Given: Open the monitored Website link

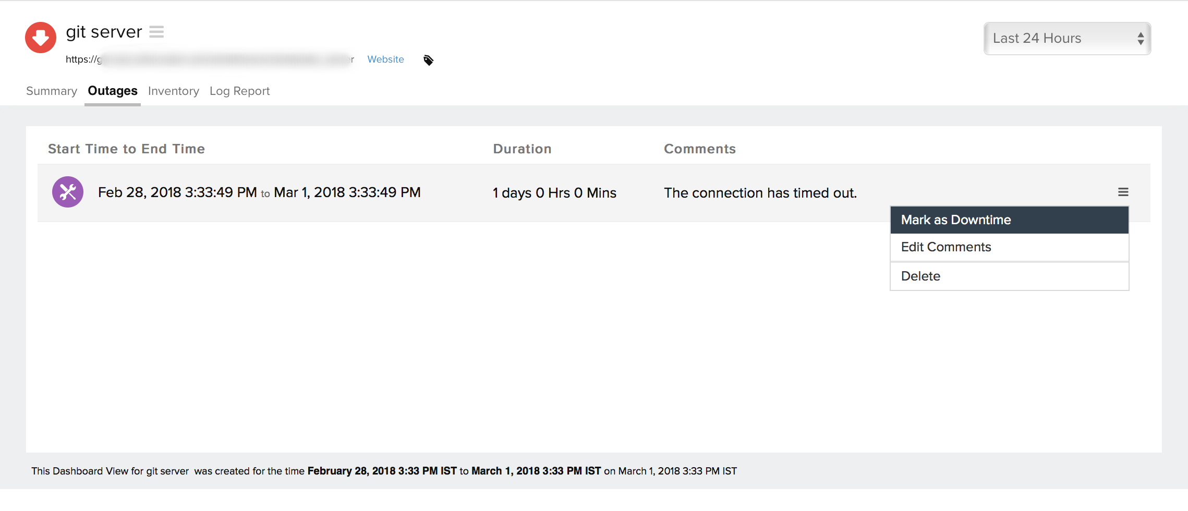Looking at the screenshot, I should 385,59.
